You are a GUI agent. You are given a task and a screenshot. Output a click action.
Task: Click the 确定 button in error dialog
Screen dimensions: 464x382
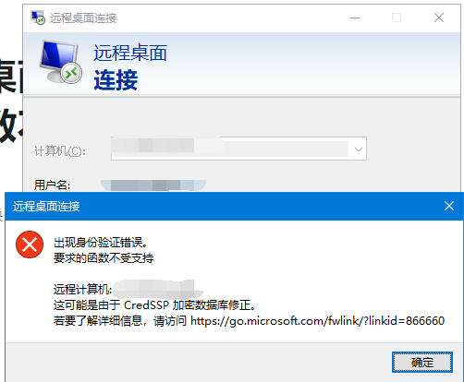422,362
